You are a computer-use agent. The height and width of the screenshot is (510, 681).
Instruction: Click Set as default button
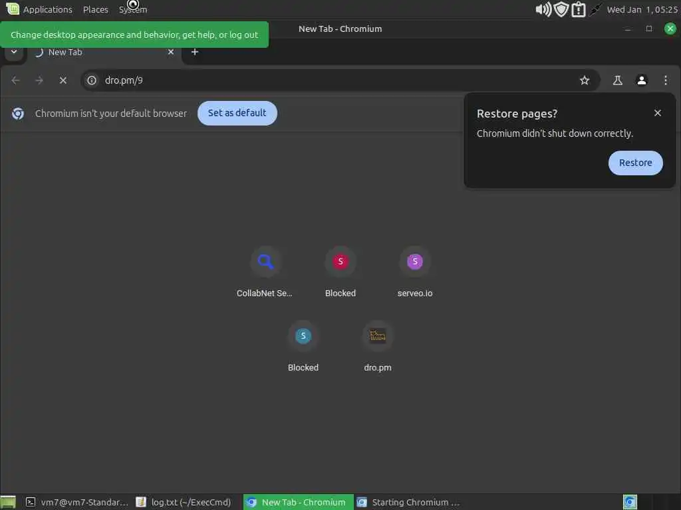click(x=237, y=113)
